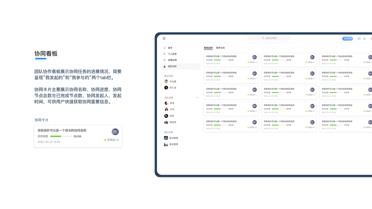The width and height of the screenshot is (372, 209).
Task: Click the 发起任务 blue button
Action: pyautogui.click(x=348, y=38)
